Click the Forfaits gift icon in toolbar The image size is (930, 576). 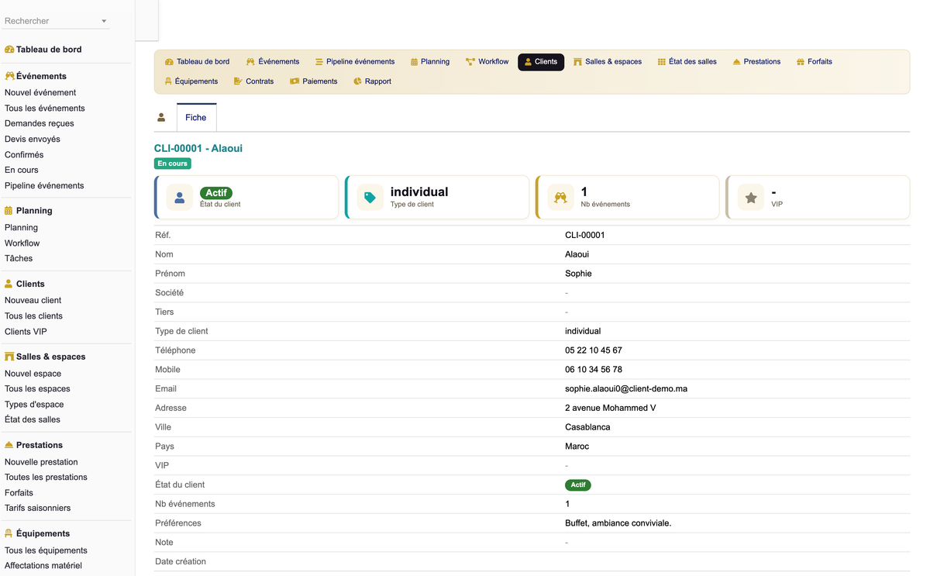(x=801, y=62)
